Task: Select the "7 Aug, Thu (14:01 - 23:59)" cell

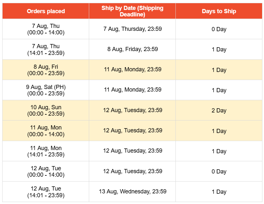Action: click(x=46, y=49)
